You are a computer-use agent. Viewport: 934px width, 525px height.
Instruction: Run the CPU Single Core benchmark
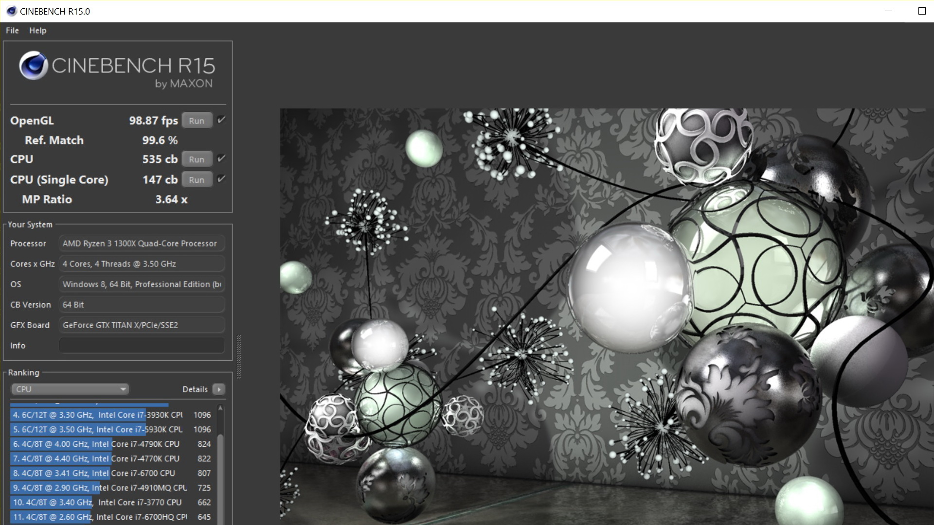coord(197,179)
